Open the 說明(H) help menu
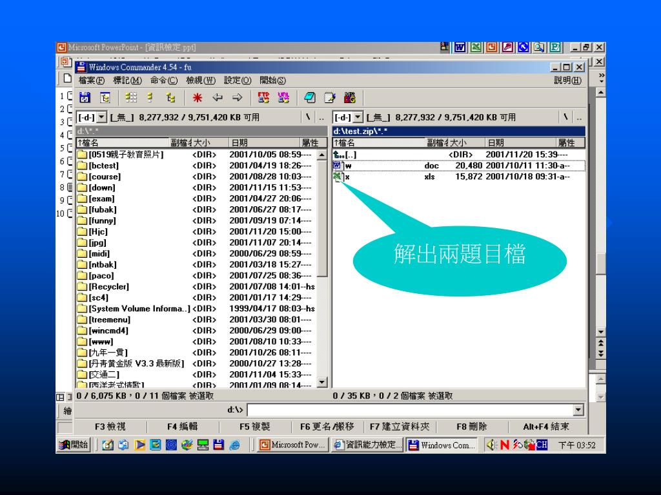This screenshot has width=661, height=495. coord(567,81)
